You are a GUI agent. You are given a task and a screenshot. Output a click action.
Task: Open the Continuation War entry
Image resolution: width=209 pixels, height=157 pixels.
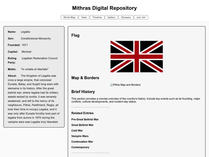(x=82, y=142)
